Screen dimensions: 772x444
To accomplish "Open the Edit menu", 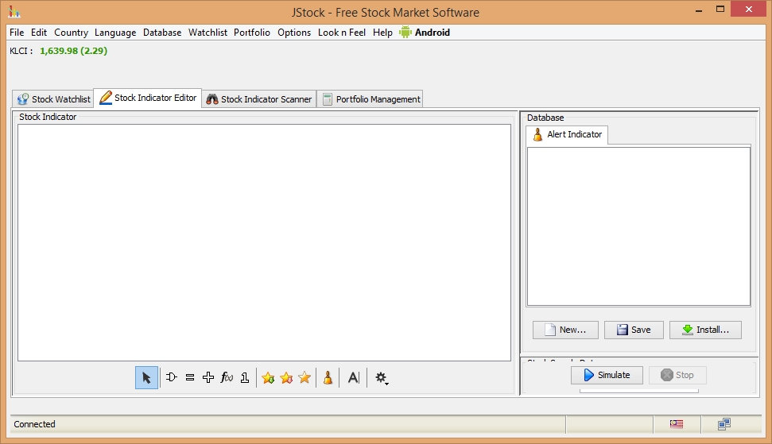I will pyautogui.click(x=39, y=33).
